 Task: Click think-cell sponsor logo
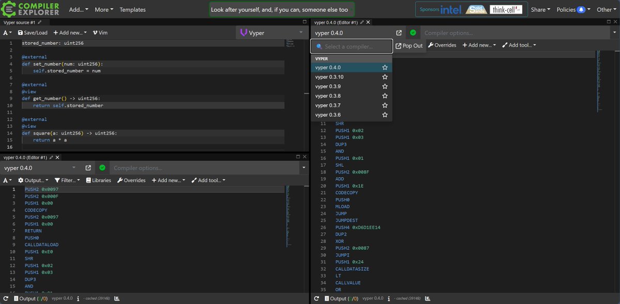coord(507,9)
